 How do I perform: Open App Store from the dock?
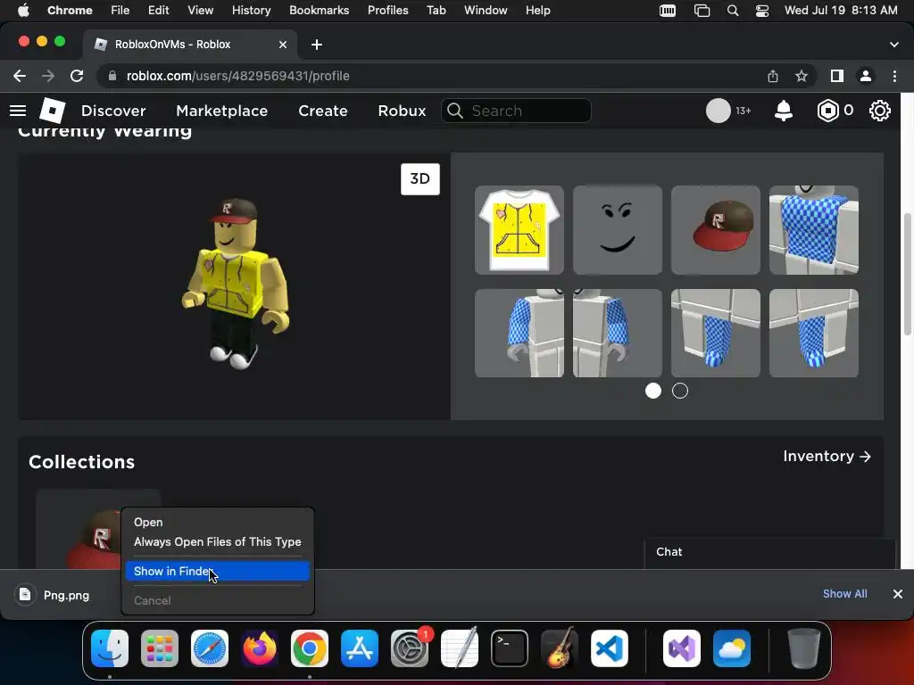pyautogui.click(x=360, y=648)
